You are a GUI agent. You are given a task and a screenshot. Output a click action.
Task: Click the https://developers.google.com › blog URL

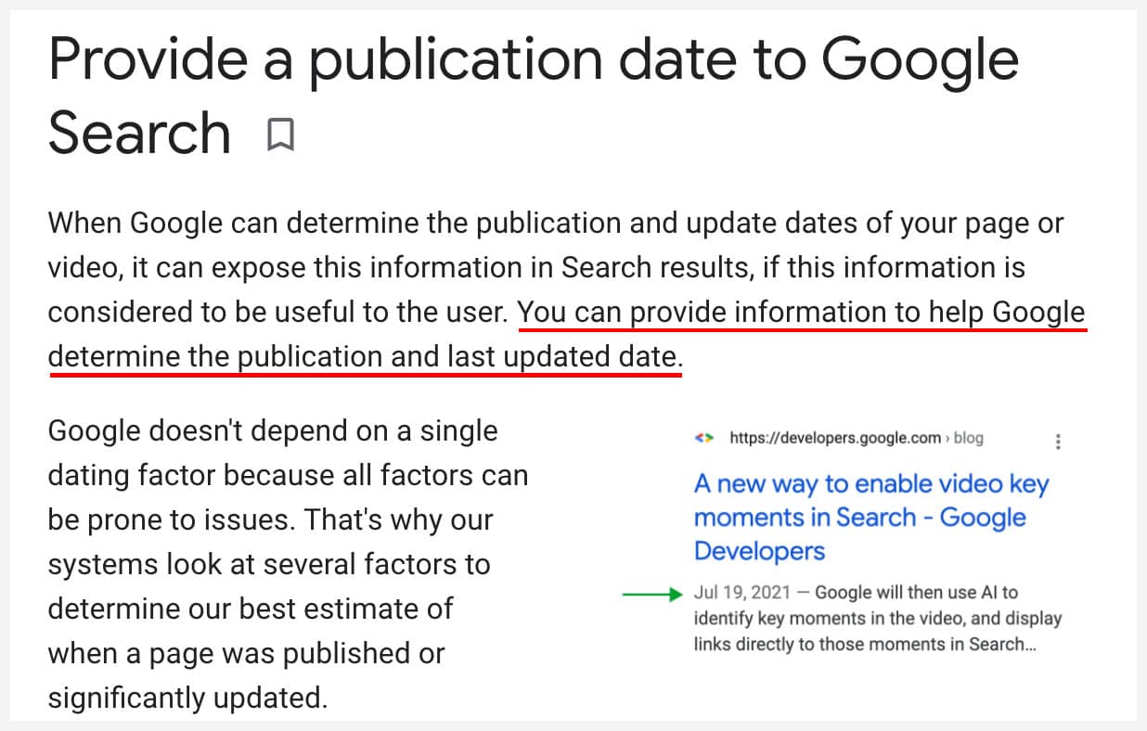857,438
